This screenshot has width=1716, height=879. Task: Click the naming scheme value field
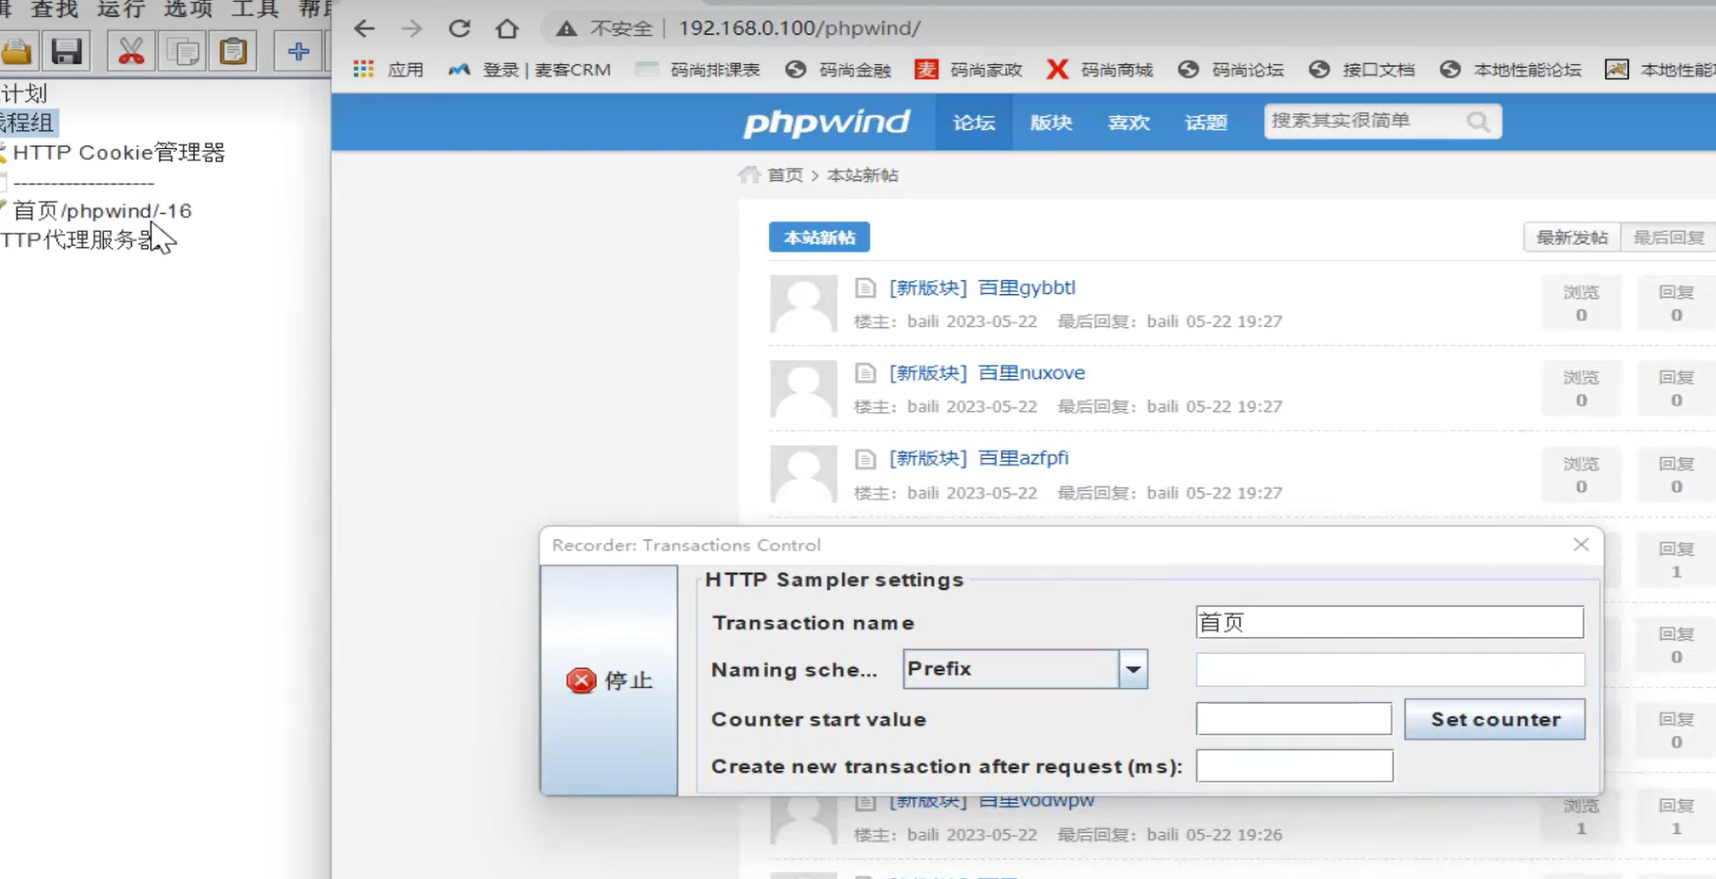(1389, 669)
